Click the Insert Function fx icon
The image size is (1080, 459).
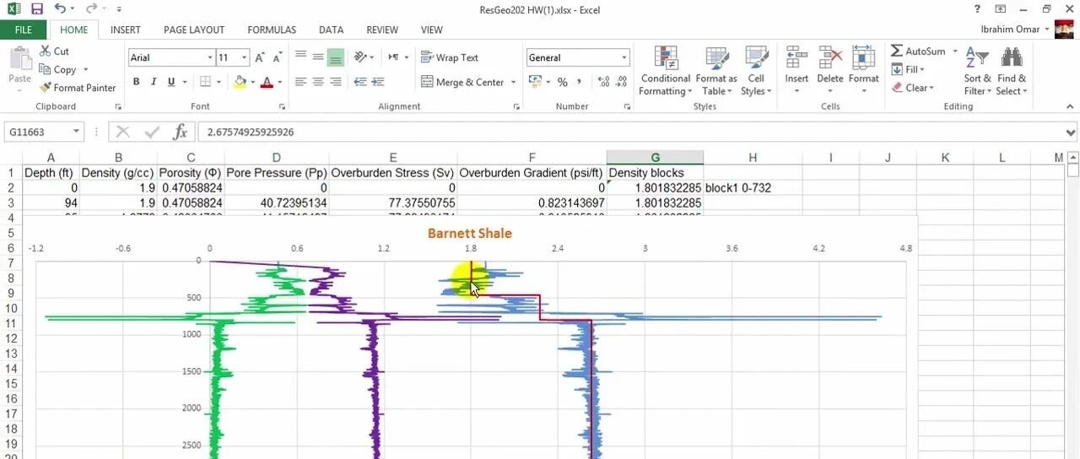click(180, 132)
